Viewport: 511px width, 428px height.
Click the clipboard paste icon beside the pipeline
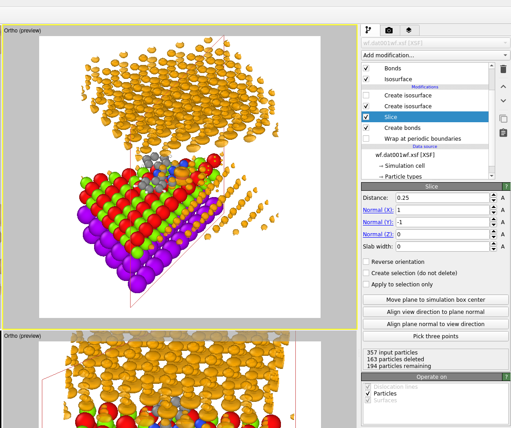coord(503,133)
